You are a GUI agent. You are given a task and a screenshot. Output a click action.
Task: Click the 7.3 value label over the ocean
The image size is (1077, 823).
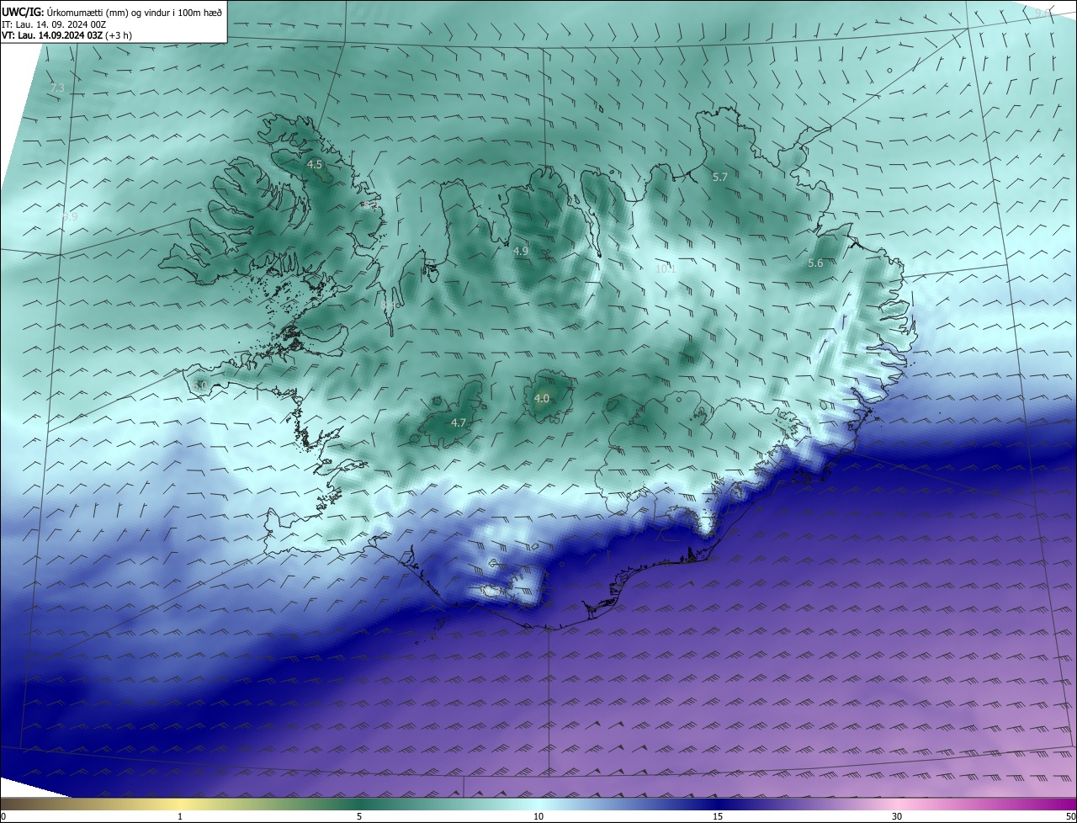point(57,88)
